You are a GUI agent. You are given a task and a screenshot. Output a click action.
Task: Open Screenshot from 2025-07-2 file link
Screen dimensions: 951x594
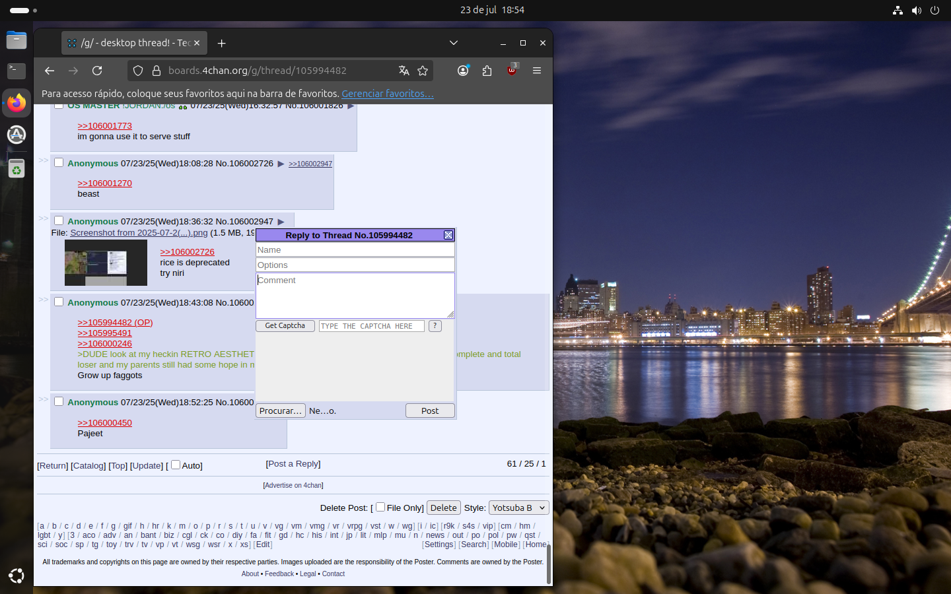(139, 233)
